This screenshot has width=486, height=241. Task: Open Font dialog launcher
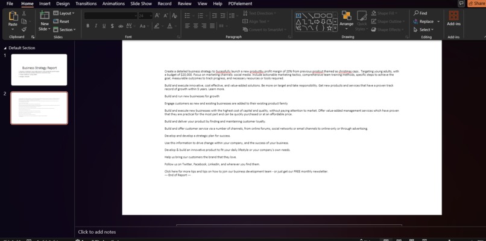[x=178, y=37]
